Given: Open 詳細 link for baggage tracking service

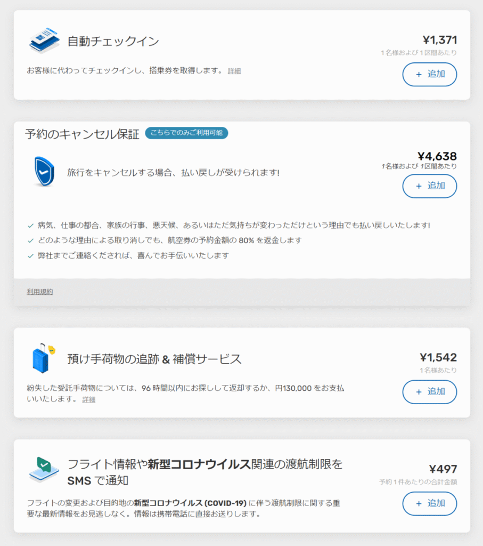Looking at the screenshot, I should 89,399.
